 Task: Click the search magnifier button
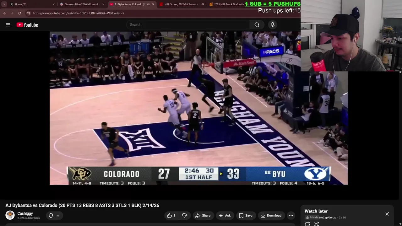click(257, 25)
